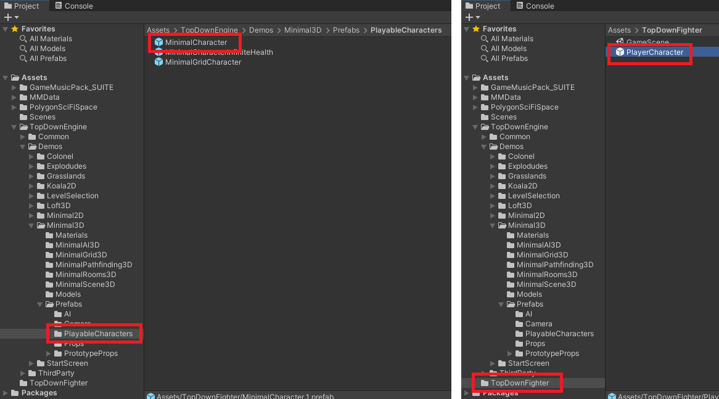Select Camera folder in right panel
This screenshot has height=399, width=719.
[534, 324]
